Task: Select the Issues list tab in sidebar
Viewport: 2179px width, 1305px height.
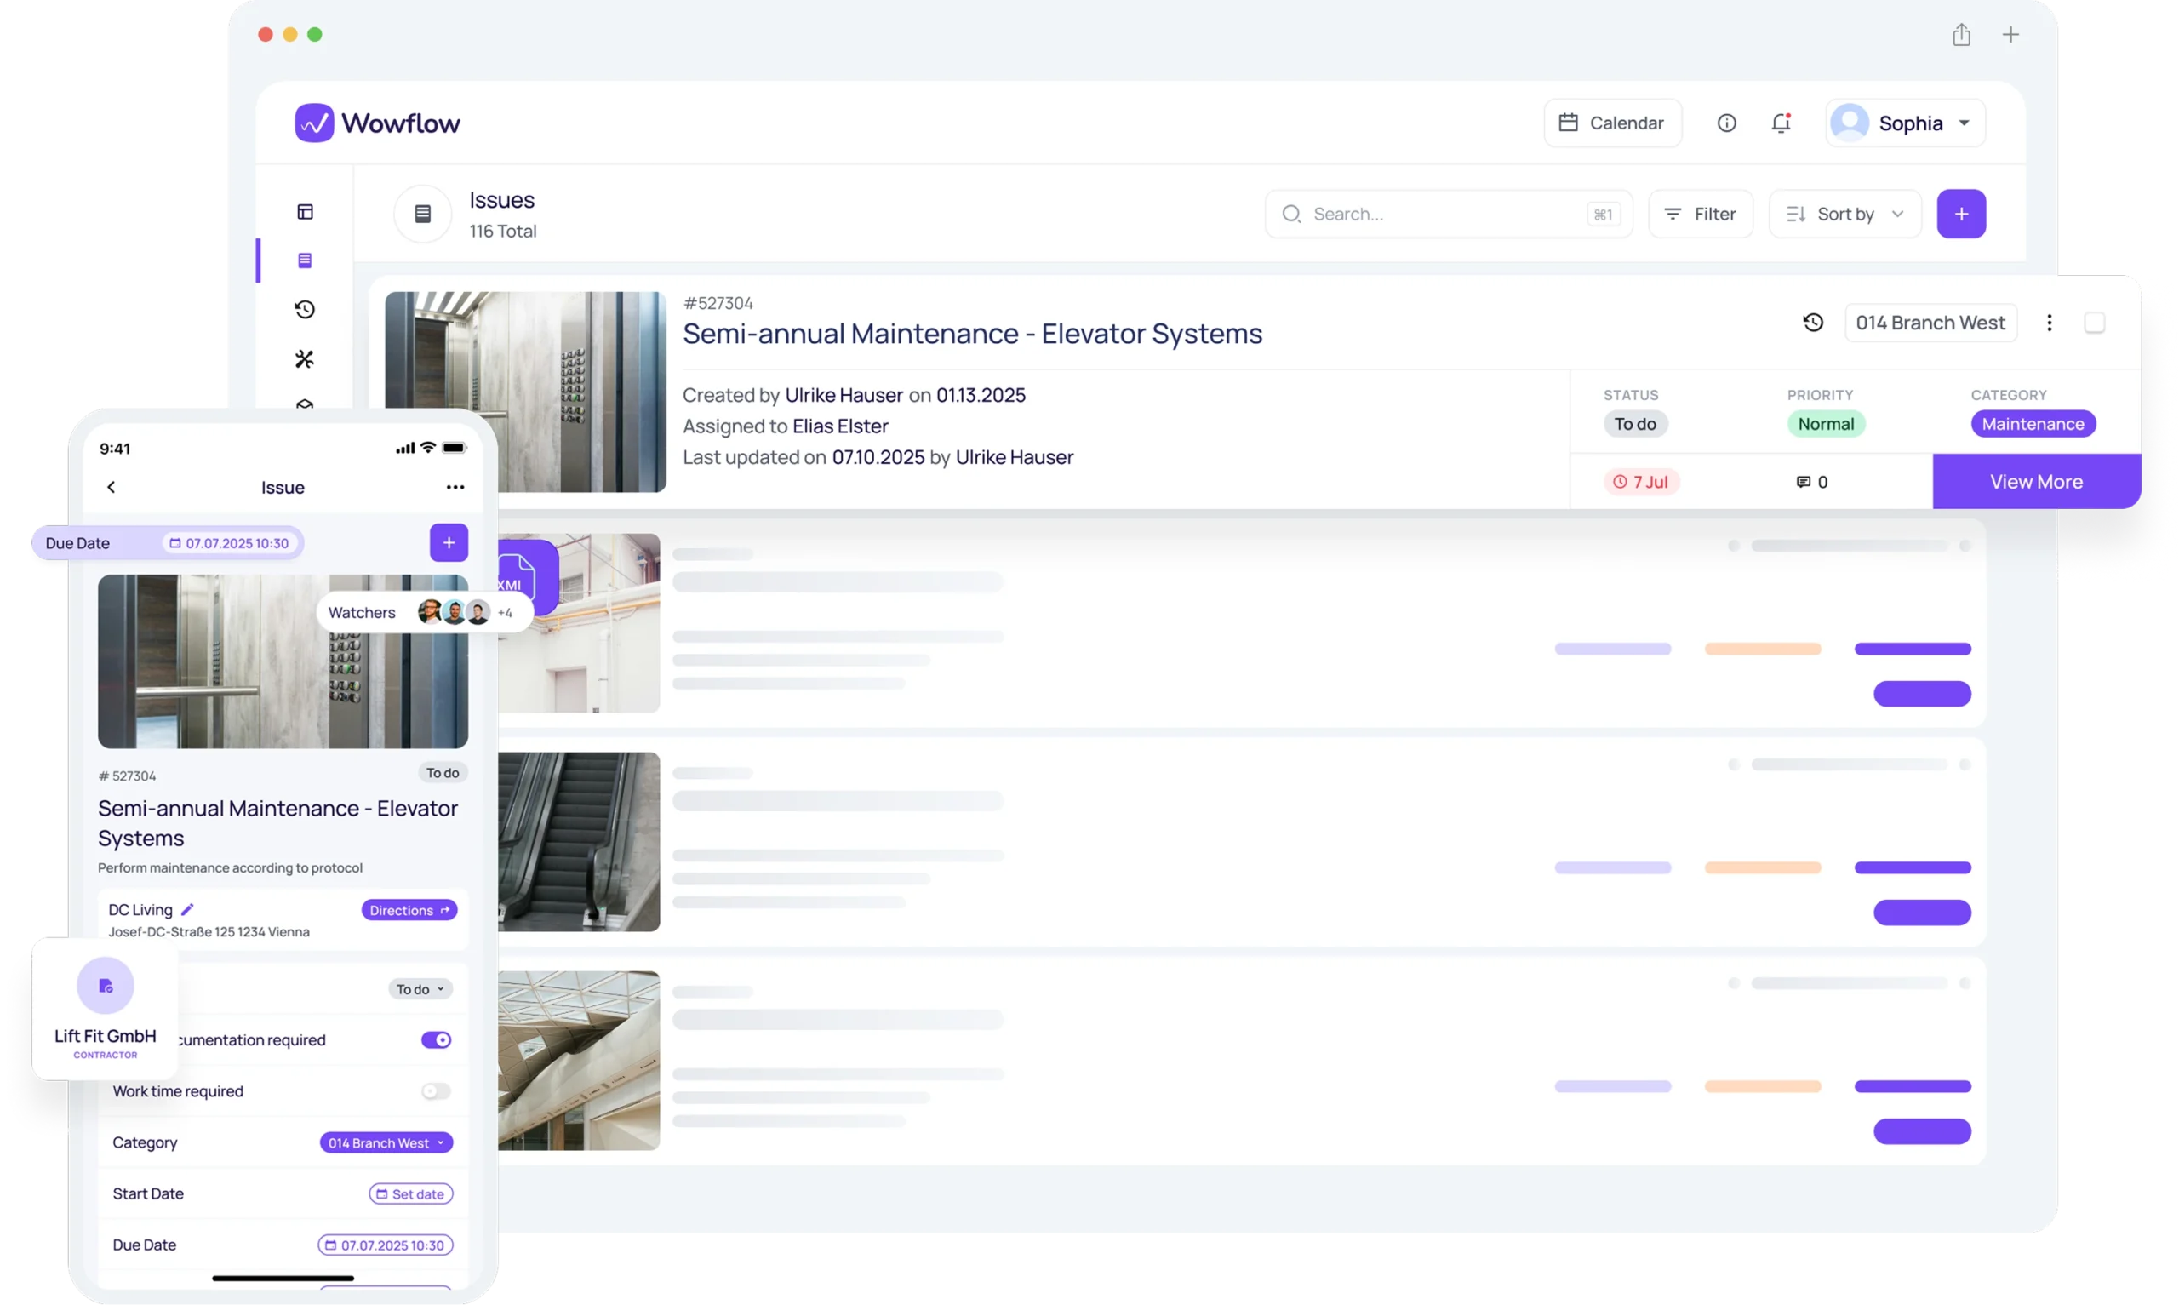Action: 305,260
